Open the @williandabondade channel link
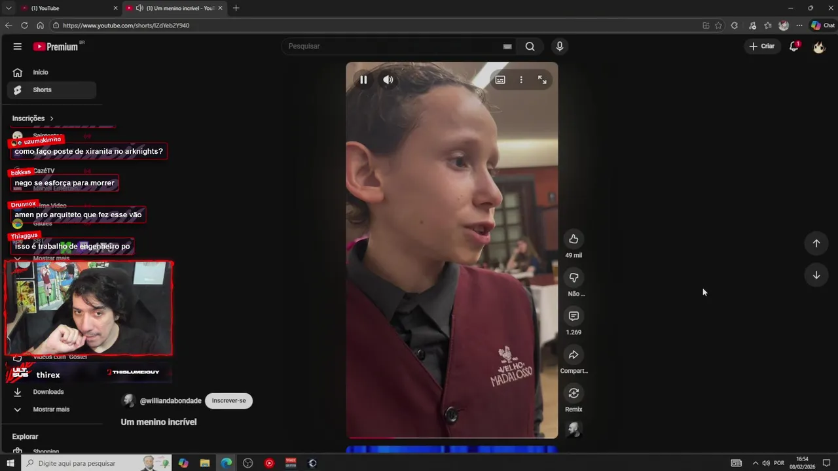Image resolution: width=838 pixels, height=471 pixels. pyautogui.click(x=171, y=401)
